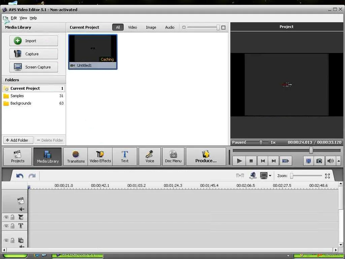
Task: Click the large thumbnails icon
Action: (223, 28)
